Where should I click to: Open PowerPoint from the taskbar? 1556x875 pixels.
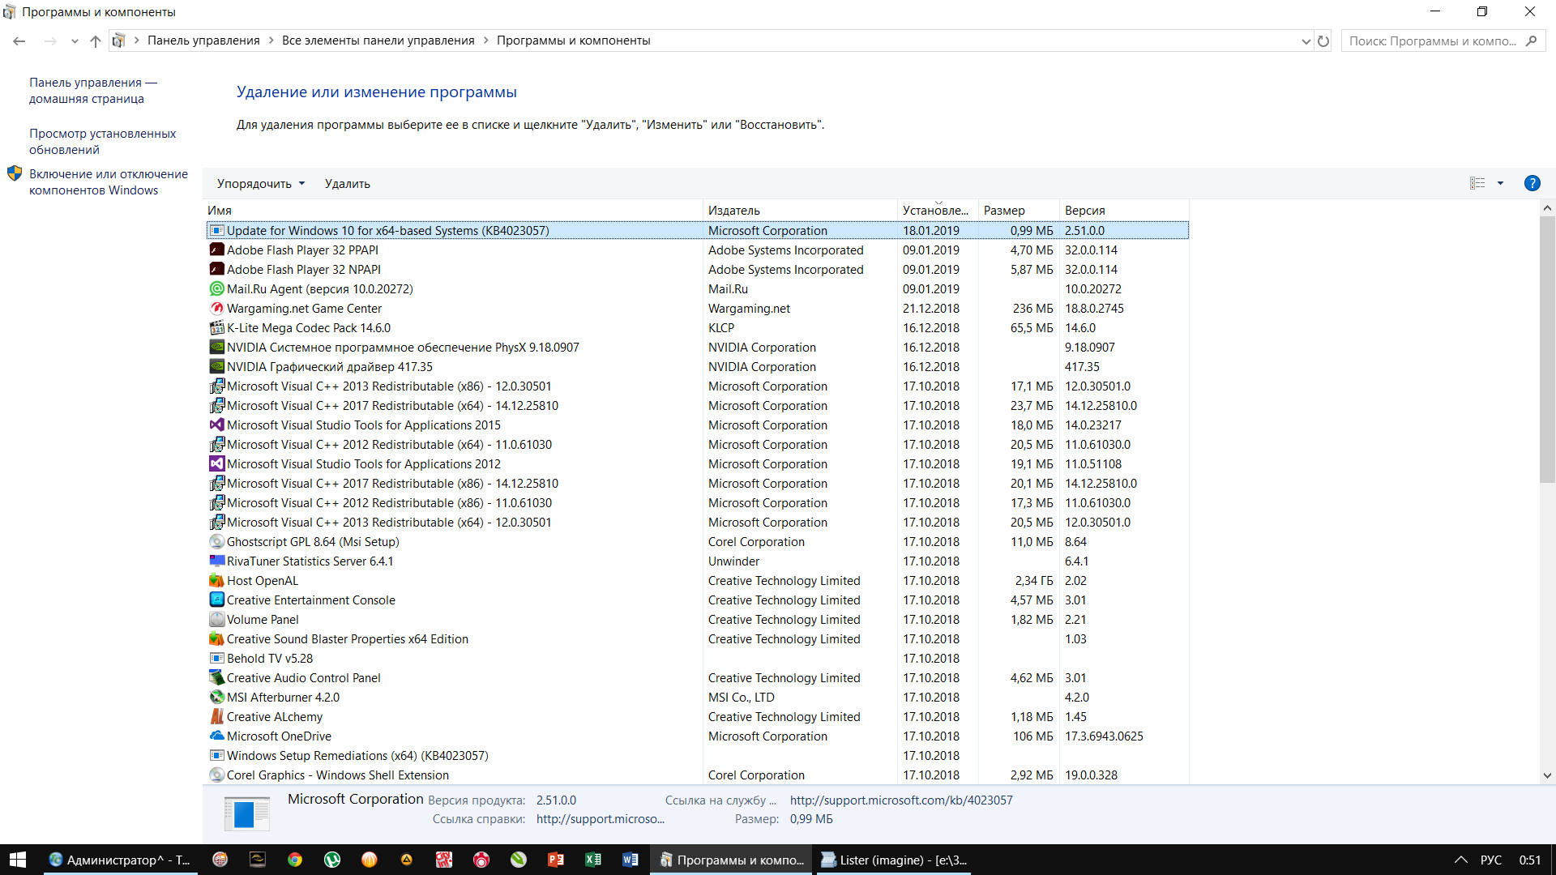(x=556, y=860)
